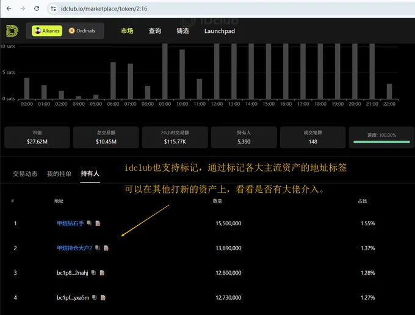Select the Alkanes toggle

[47, 31]
